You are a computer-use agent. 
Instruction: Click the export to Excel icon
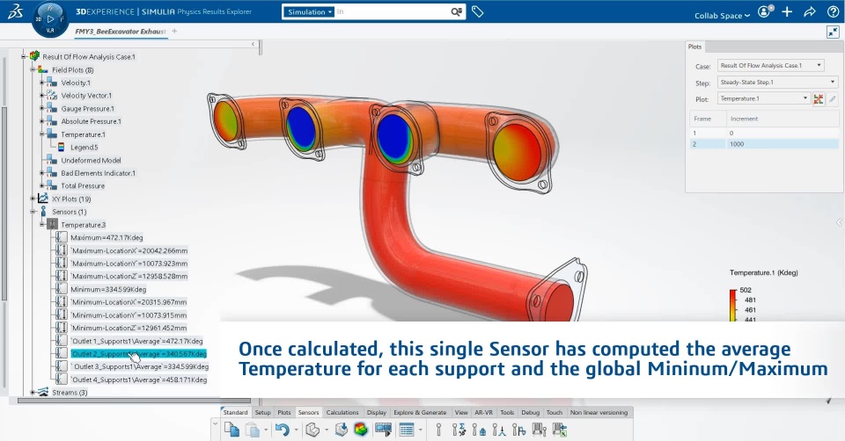click(x=560, y=430)
